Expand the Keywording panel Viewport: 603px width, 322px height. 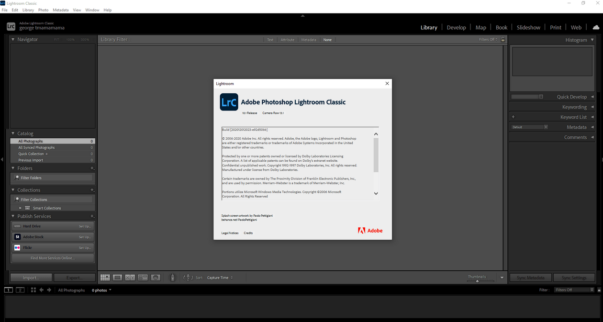[x=592, y=107]
